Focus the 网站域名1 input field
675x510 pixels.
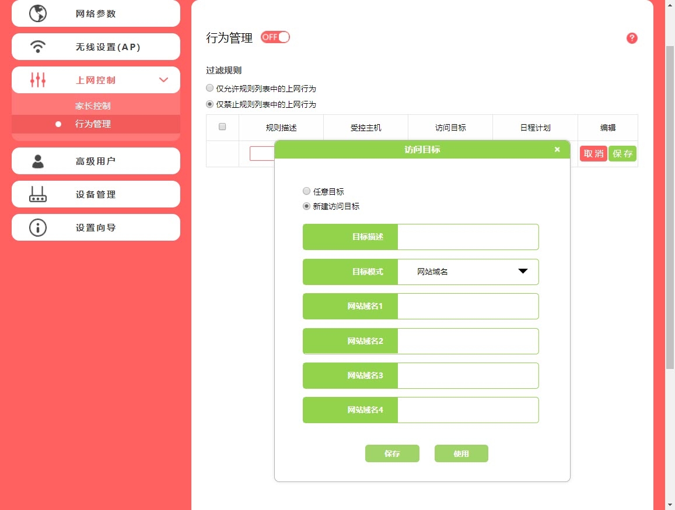pos(468,306)
